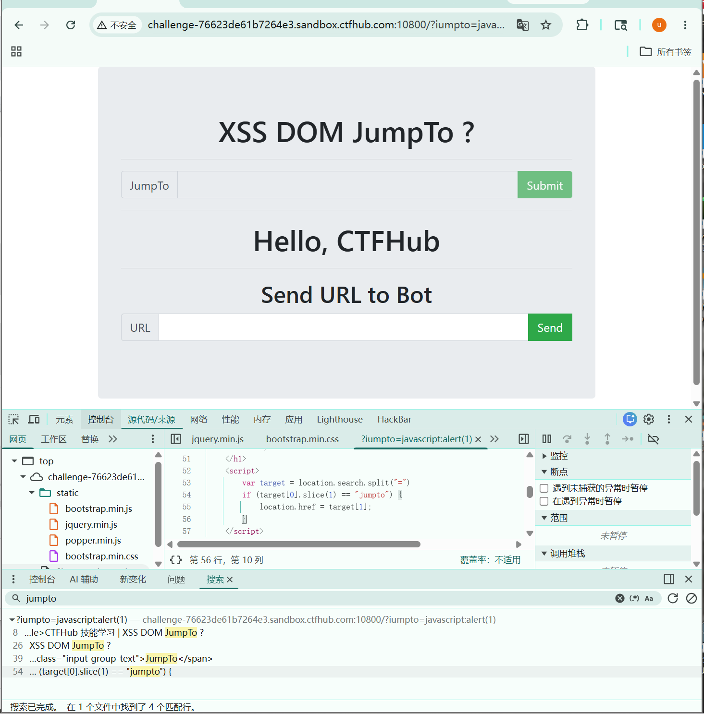Toggle the drawer dock layout icon
The image size is (704, 714).
(x=669, y=579)
